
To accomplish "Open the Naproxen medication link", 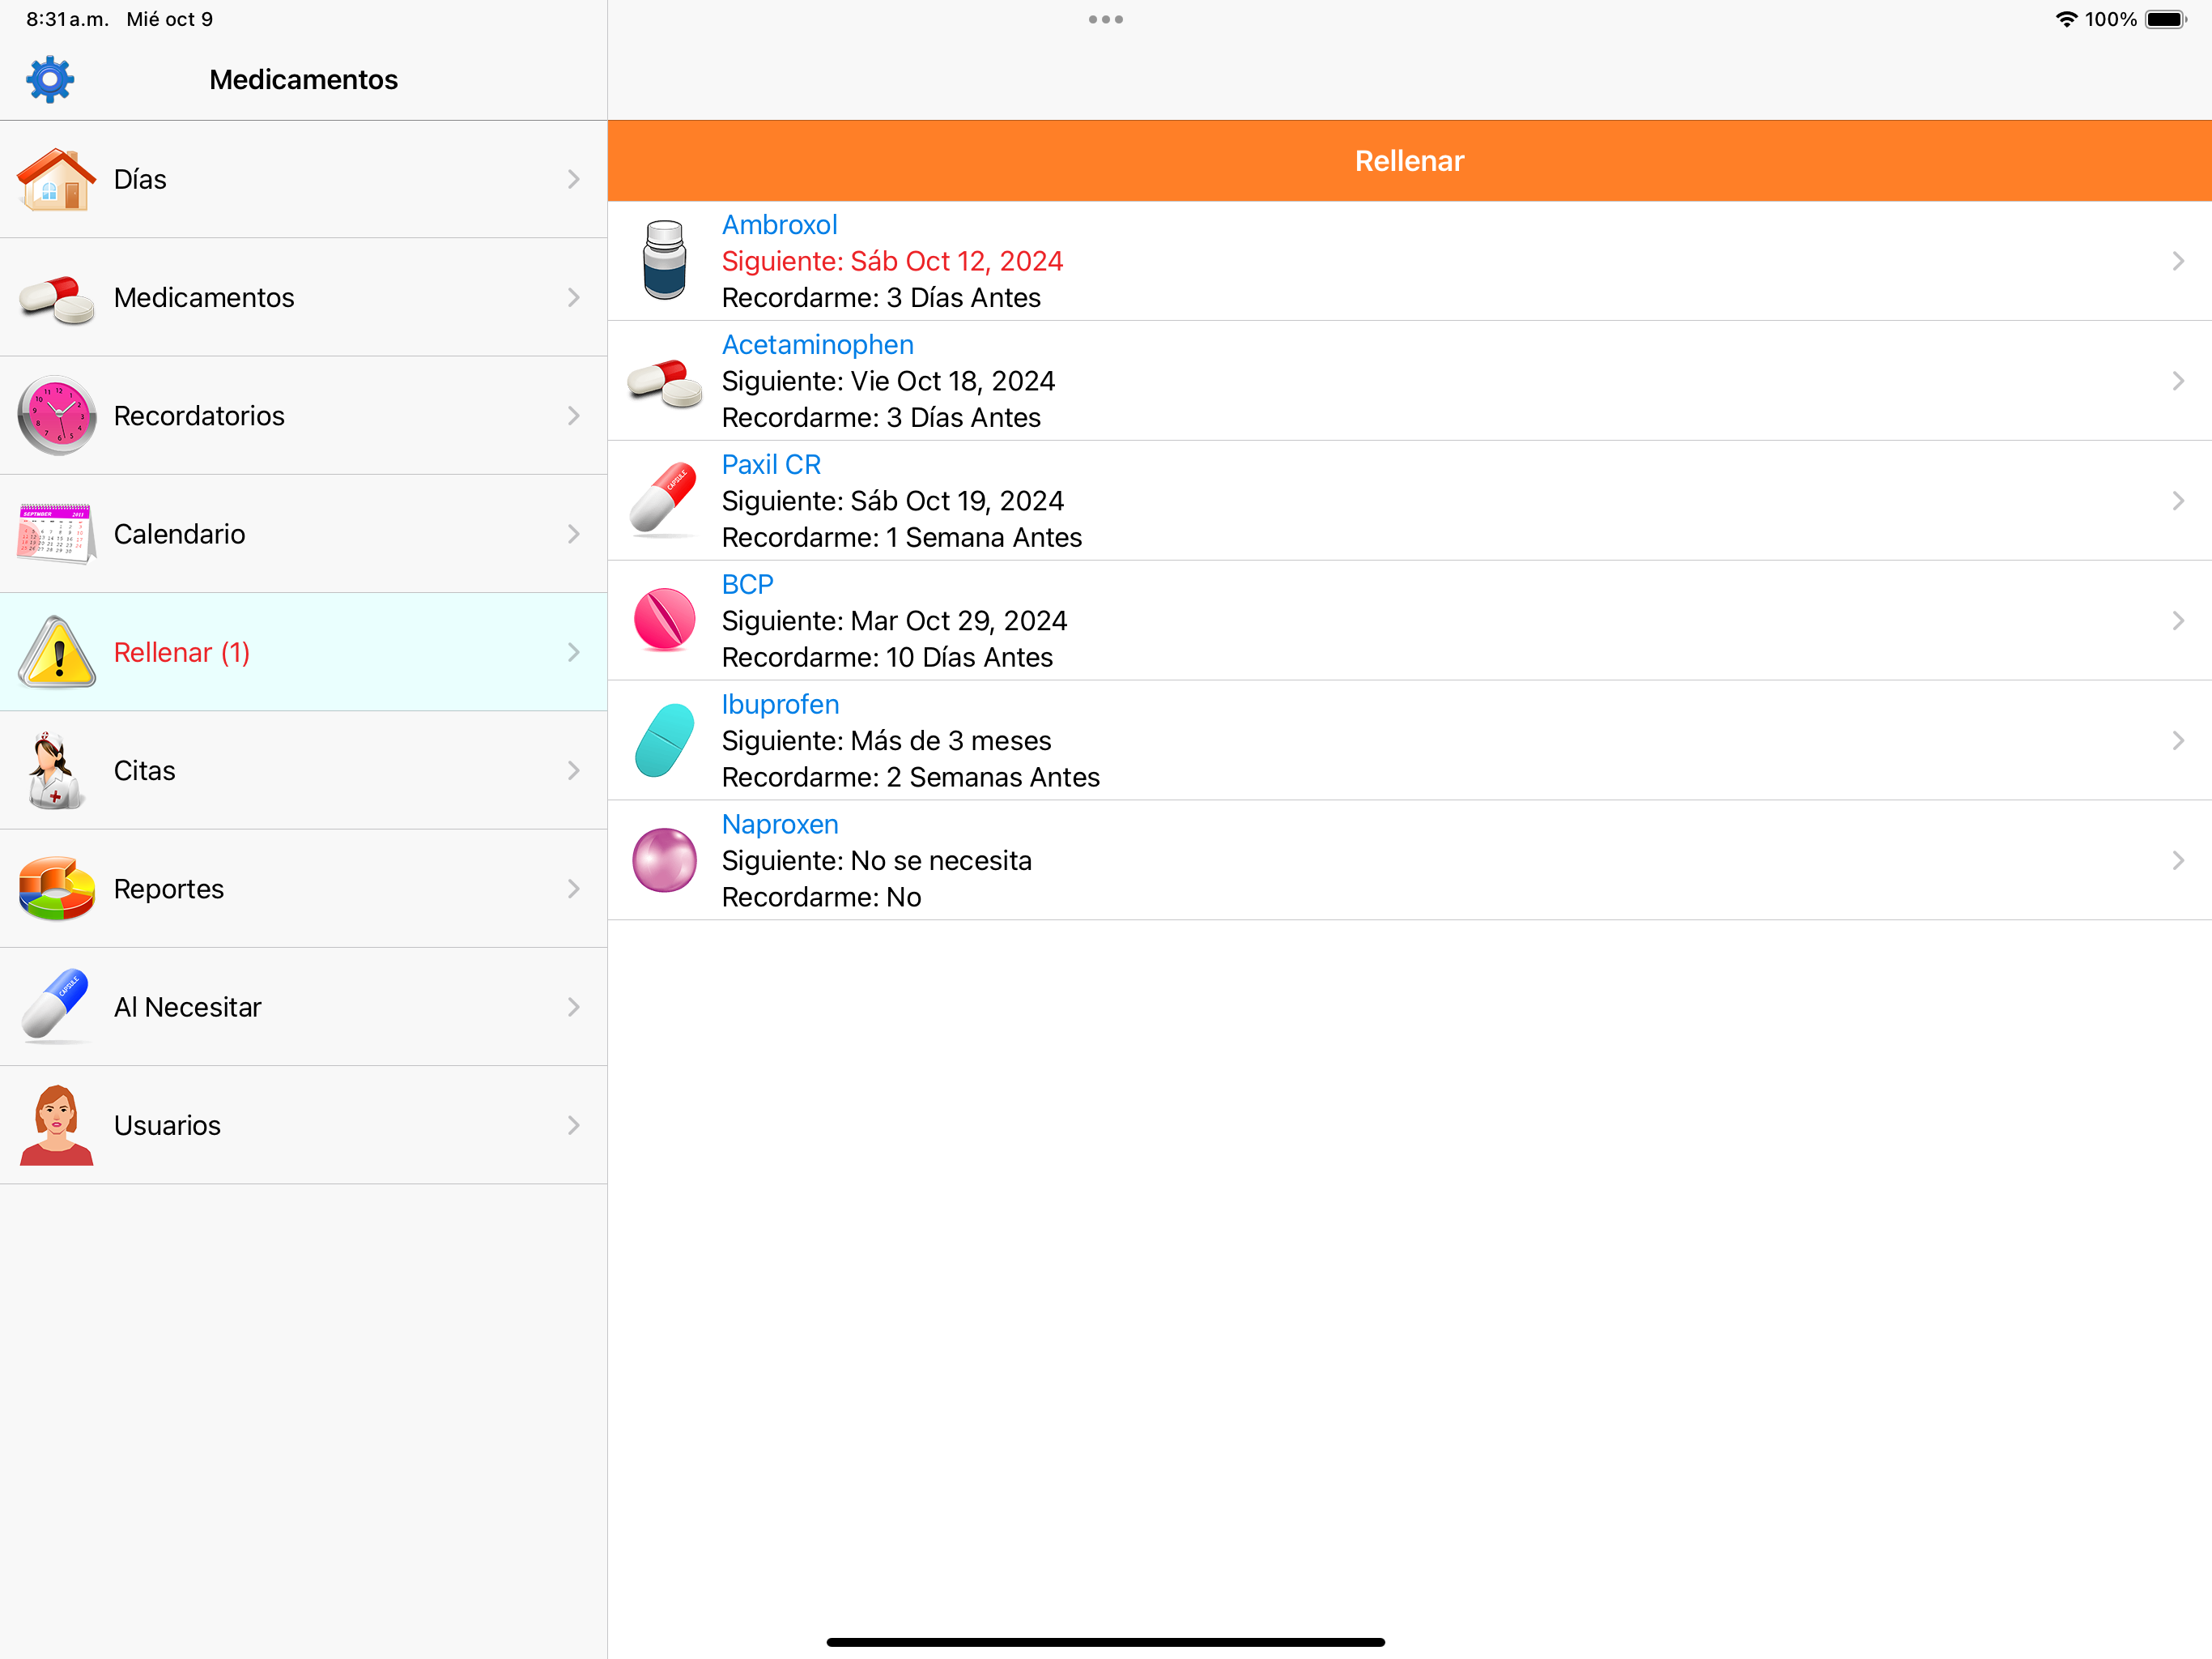I will [780, 825].
